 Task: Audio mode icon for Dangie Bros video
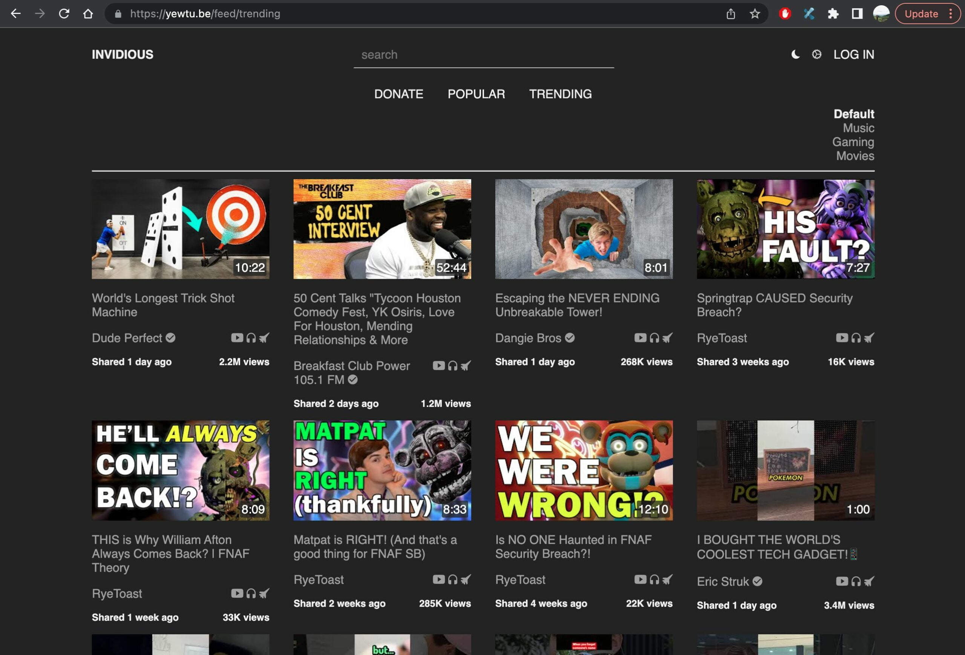point(654,337)
